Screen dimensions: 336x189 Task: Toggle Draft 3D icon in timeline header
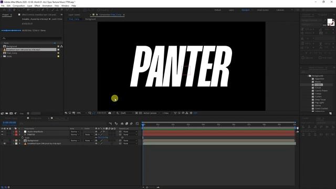[x=116, y=123]
